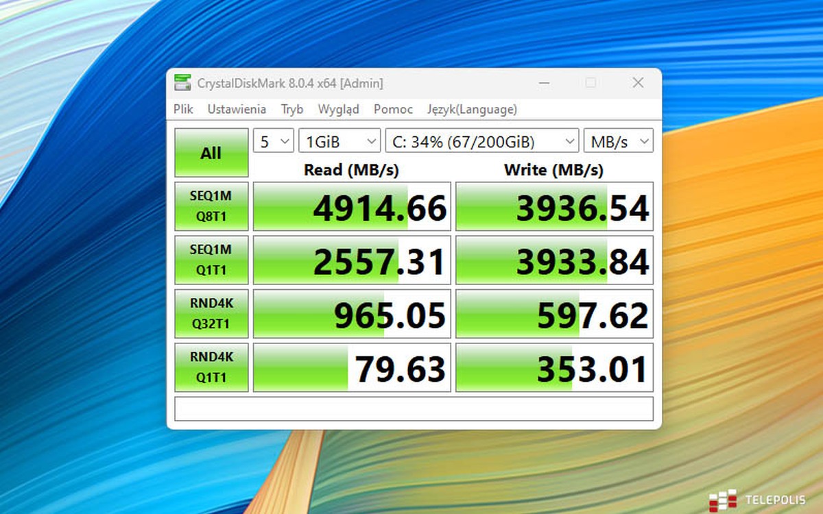Close the CrystalDiskMark window

pyautogui.click(x=638, y=83)
